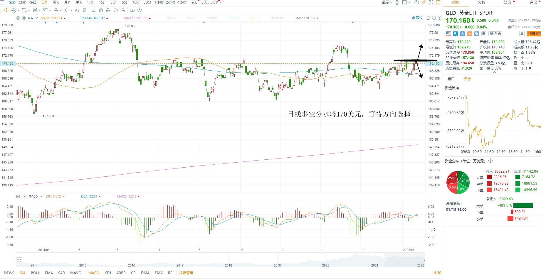Open chart settings gear at top
The width and height of the screenshot is (541, 280).
(x=397, y=2)
